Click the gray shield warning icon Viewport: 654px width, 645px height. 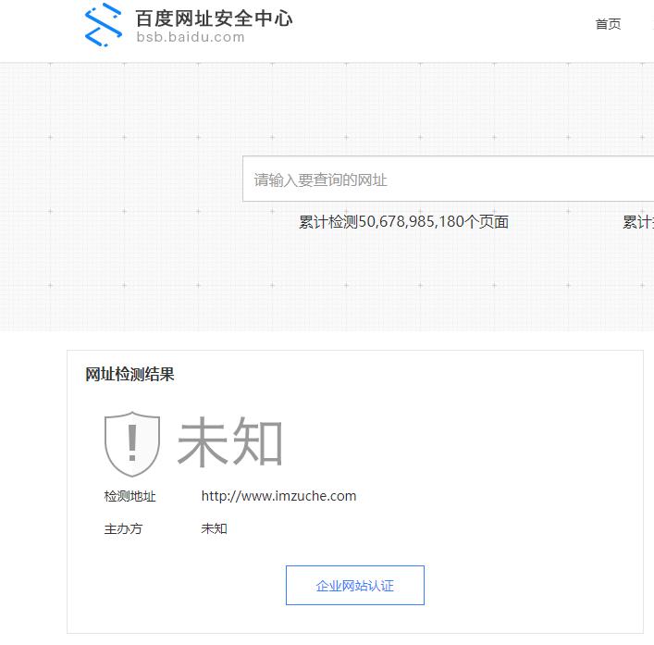coord(132,444)
